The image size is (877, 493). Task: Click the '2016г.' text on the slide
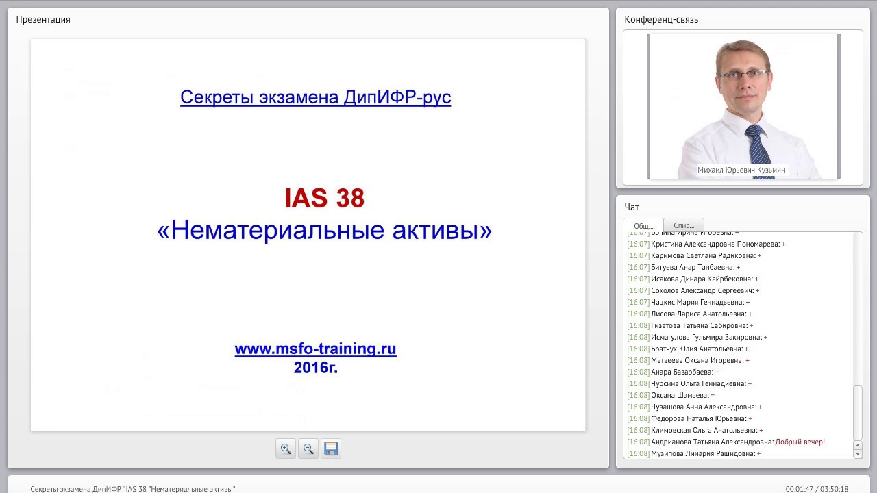[x=316, y=368]
